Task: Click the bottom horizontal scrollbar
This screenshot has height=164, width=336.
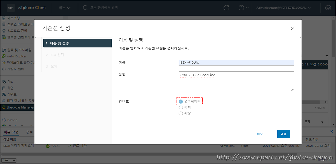Action: tap(149, 154)
